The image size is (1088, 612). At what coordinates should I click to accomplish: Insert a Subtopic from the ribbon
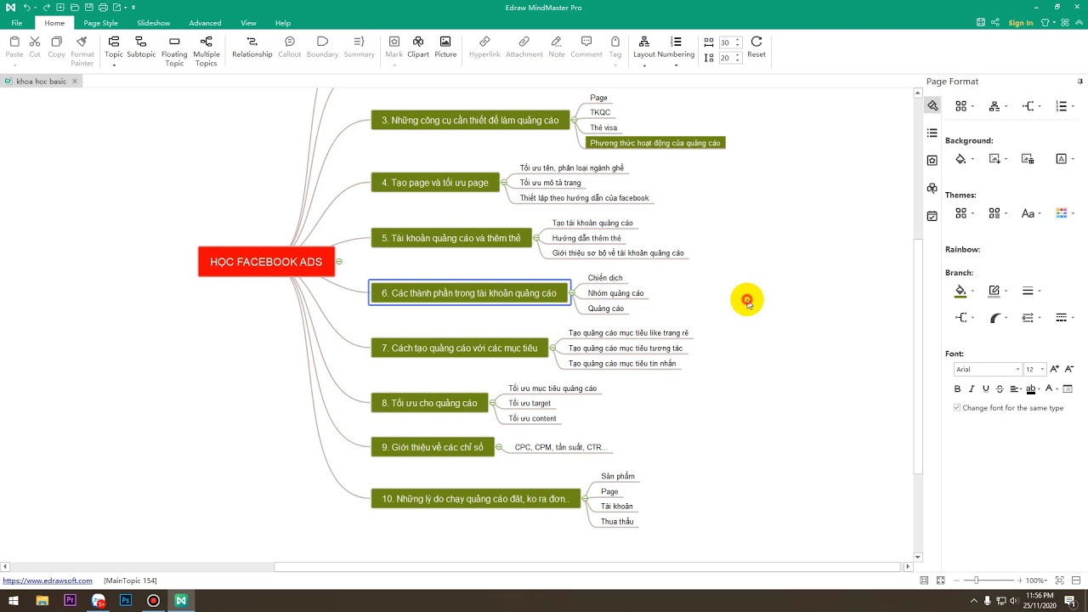point(141,47)
